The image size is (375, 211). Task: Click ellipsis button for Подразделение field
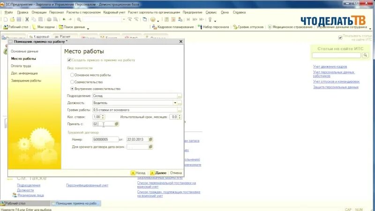pos(180,96)
